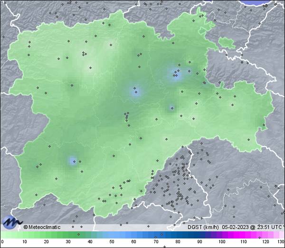Click the station marker over the blue legend bar
The width and height of the screenshot is (285, 248).
coord(162,234)
